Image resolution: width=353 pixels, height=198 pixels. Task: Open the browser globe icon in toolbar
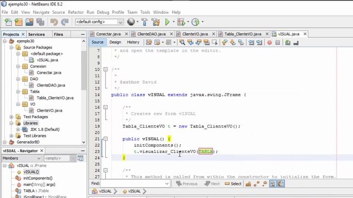(x=131, y=22)
